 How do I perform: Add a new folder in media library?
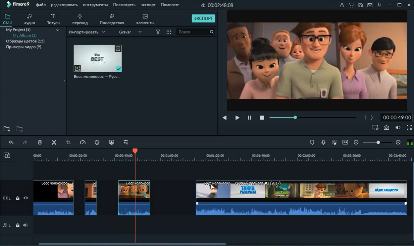[x=7, y=129]
